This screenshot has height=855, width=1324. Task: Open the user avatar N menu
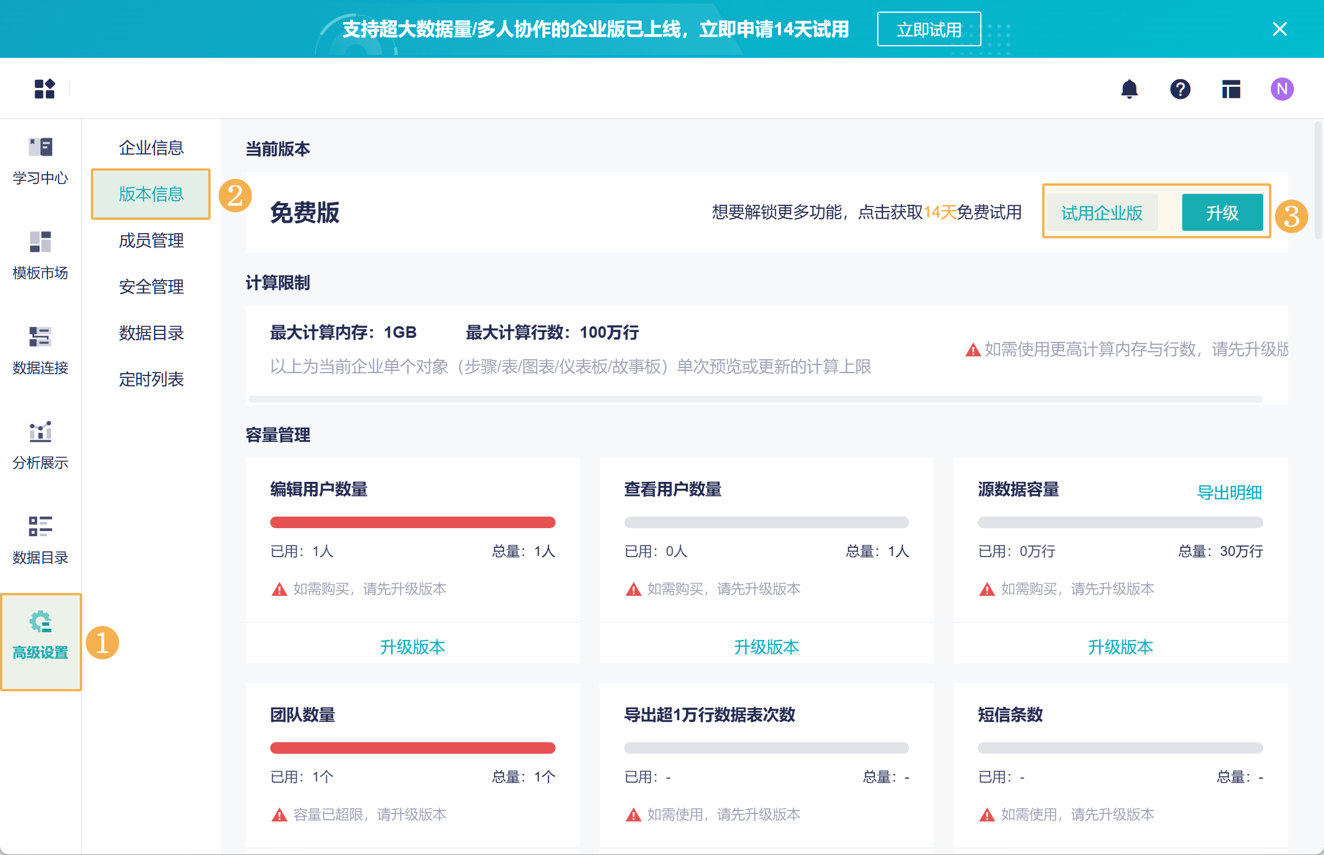point(1282,89)
